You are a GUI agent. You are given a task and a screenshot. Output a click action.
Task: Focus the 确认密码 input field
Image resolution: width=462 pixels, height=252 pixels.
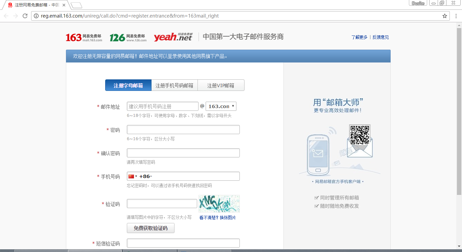(183, 153)
